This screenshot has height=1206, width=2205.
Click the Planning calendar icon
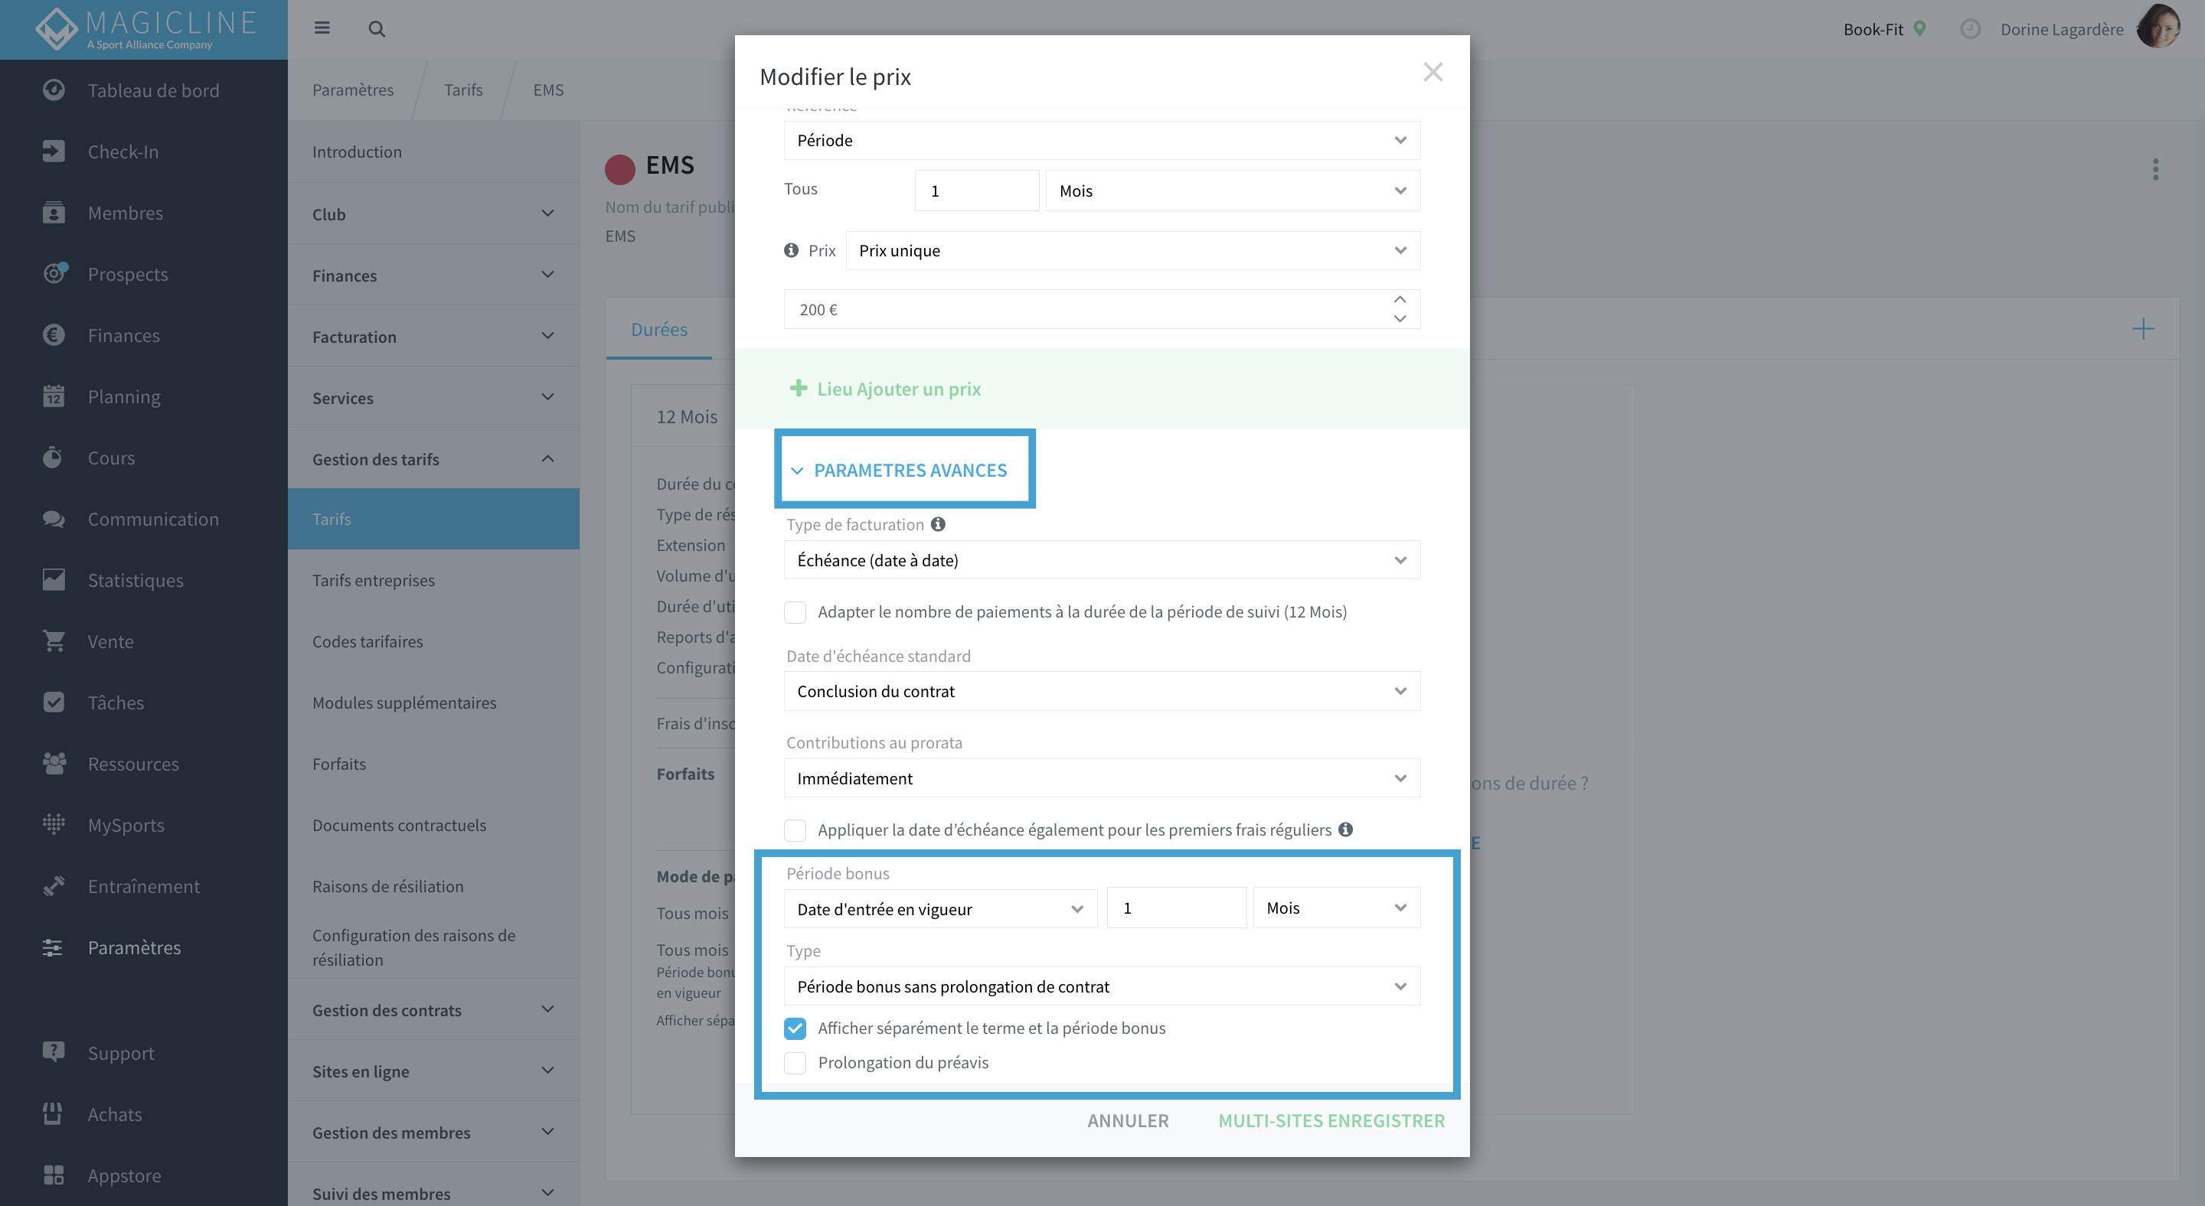pos(53,396)
